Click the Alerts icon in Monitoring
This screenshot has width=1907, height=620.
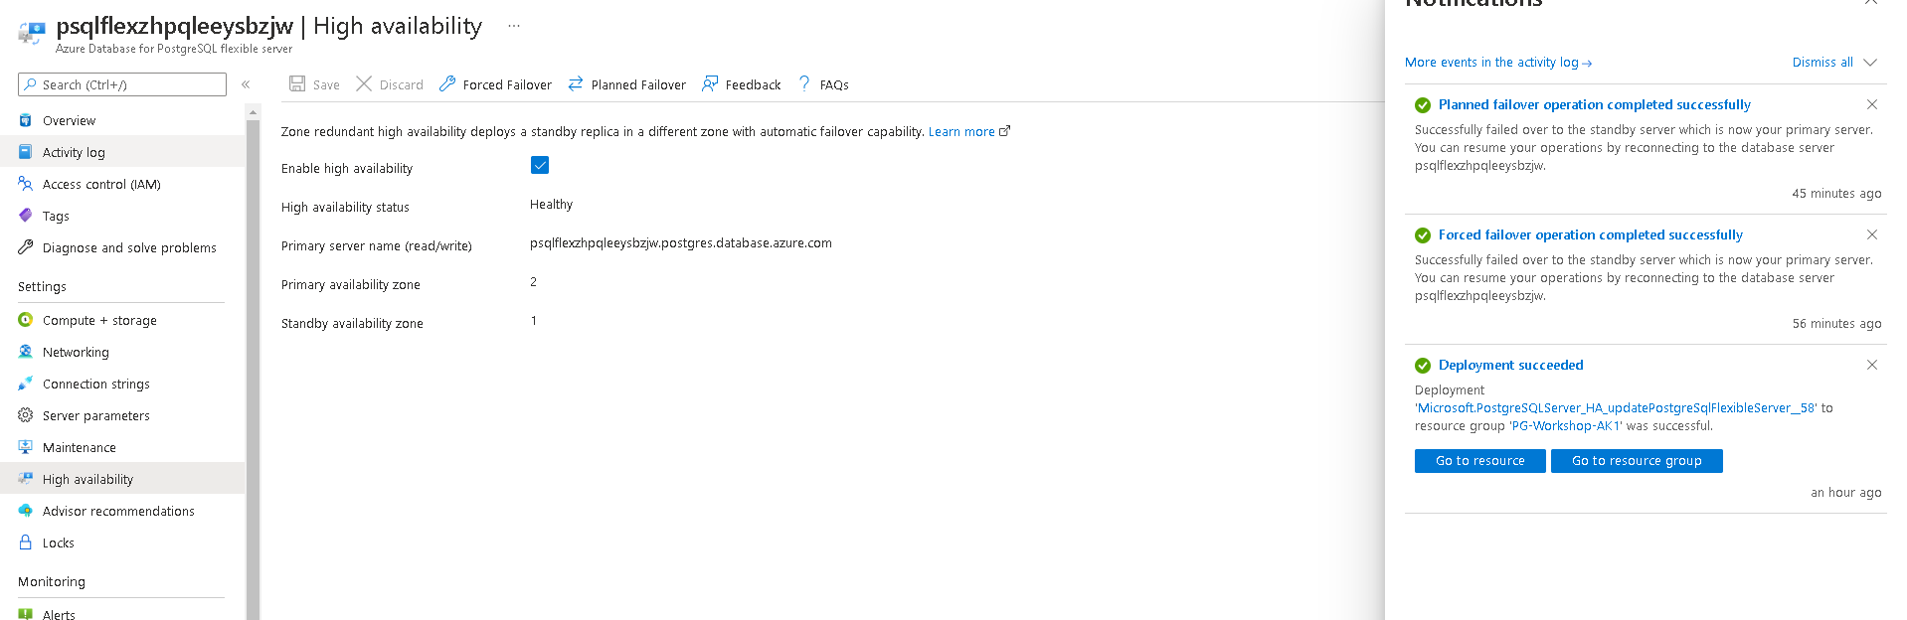(x=26, y=614)
